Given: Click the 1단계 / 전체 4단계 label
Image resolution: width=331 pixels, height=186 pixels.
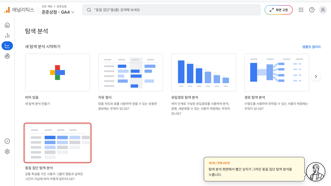Looking at the screenshot, I should coord(219,163).
